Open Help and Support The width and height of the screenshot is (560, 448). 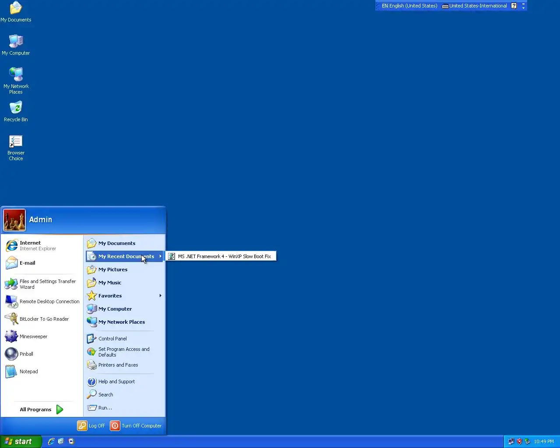coord(125,381)
